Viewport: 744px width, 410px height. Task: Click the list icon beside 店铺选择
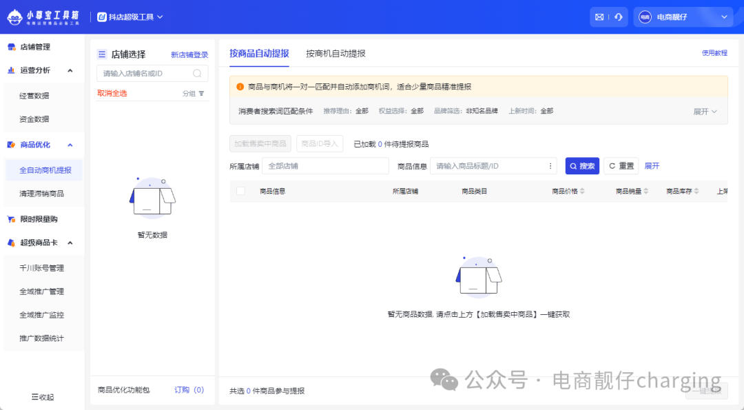tap(101, 54)
